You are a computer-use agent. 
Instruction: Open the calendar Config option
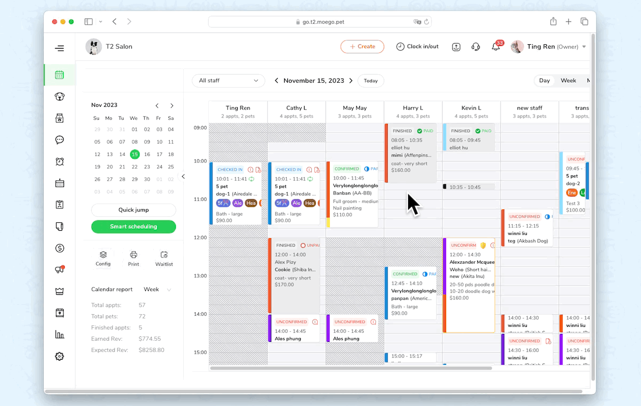click(103, 259)
